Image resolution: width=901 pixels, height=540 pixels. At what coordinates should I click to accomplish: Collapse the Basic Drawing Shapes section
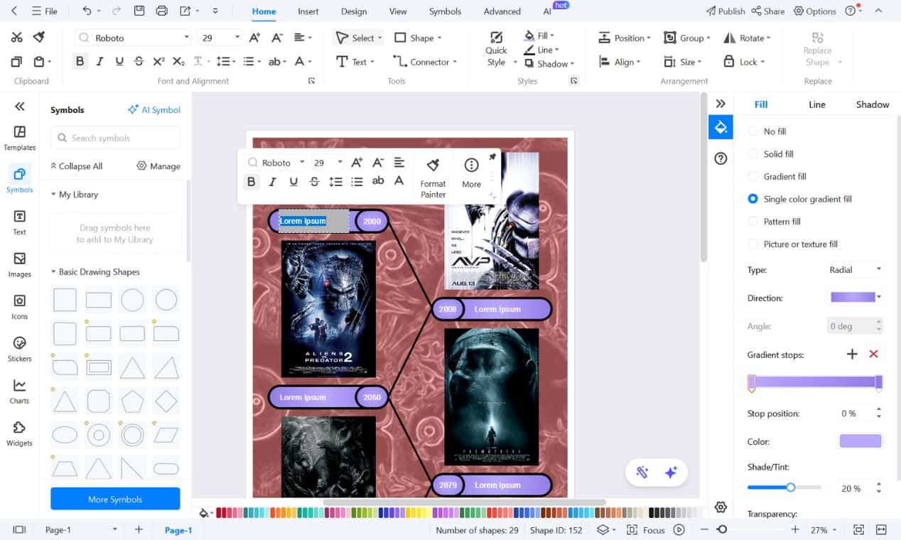[53, 271]
